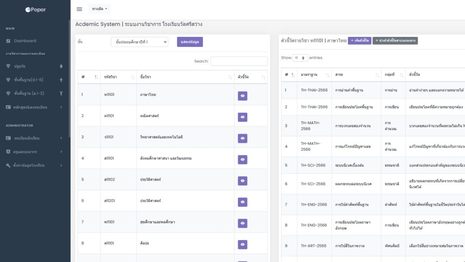
Task: Open the ชั้นประถมศึกษาปีที่ 1 grade dropdown
Action: pyautogui.click(x=139, y=42)
